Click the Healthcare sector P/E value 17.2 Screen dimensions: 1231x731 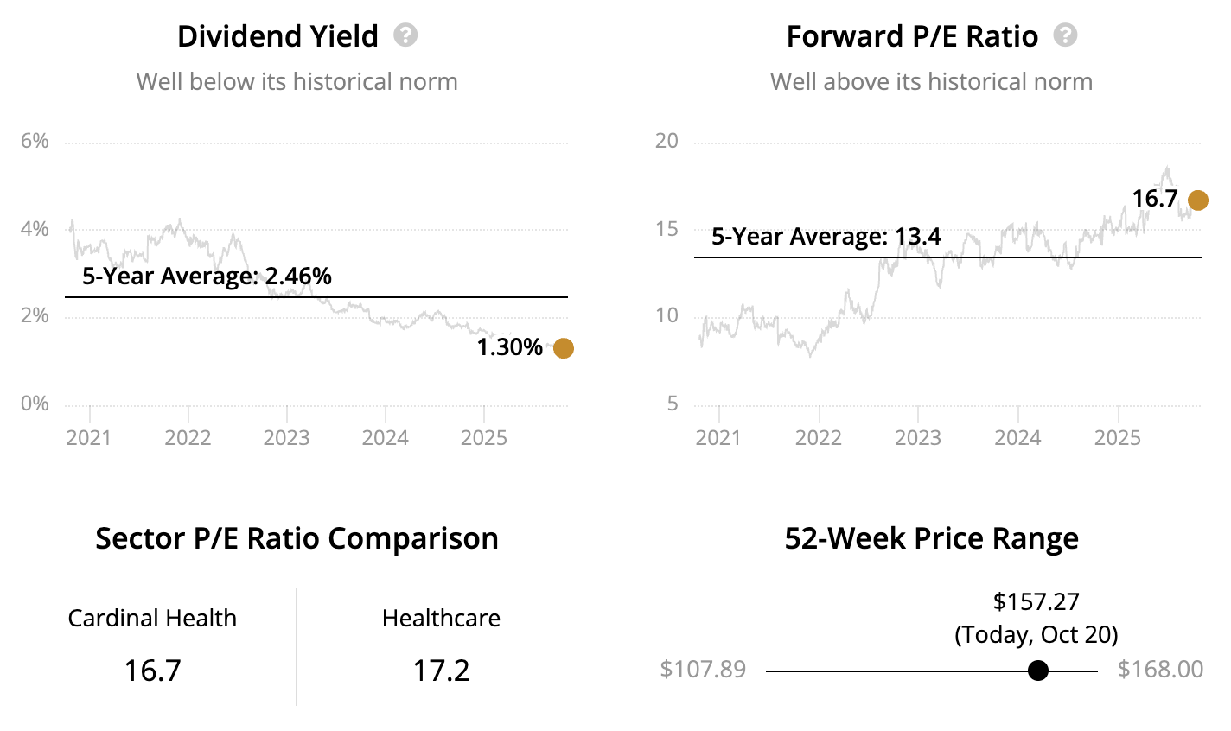coord(441,671)
